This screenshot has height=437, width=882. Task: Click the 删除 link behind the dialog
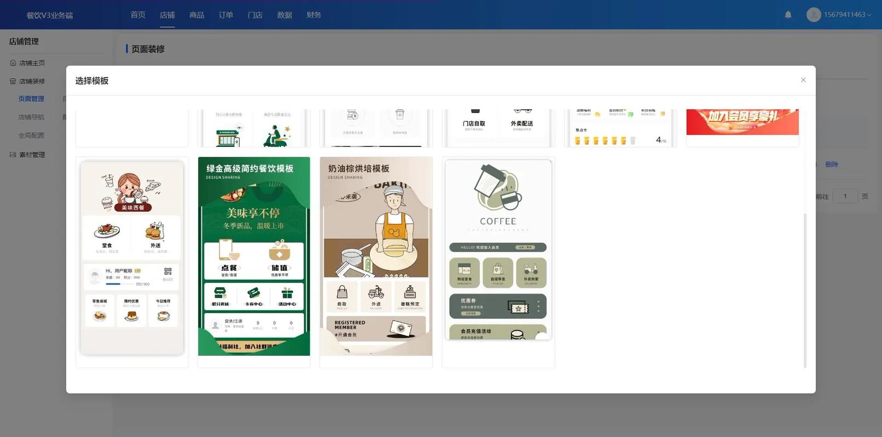click(x=832, y=164)
